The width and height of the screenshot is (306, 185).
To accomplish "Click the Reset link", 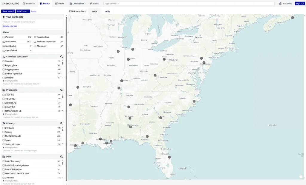I will coord(33,11).
